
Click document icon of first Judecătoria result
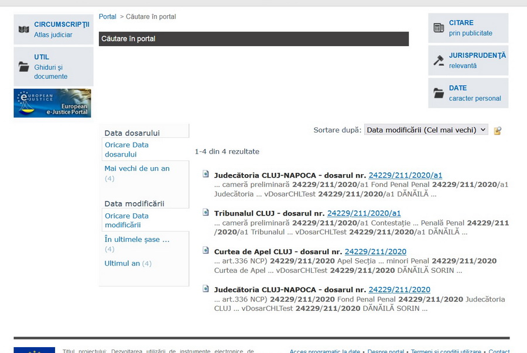coord(206,174)
